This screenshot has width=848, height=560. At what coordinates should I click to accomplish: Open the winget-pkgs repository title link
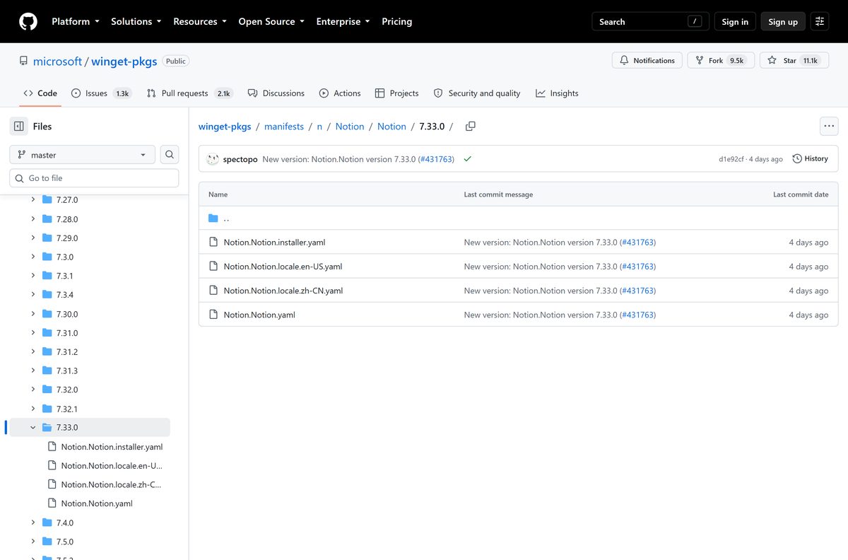[x=124, y=62]
